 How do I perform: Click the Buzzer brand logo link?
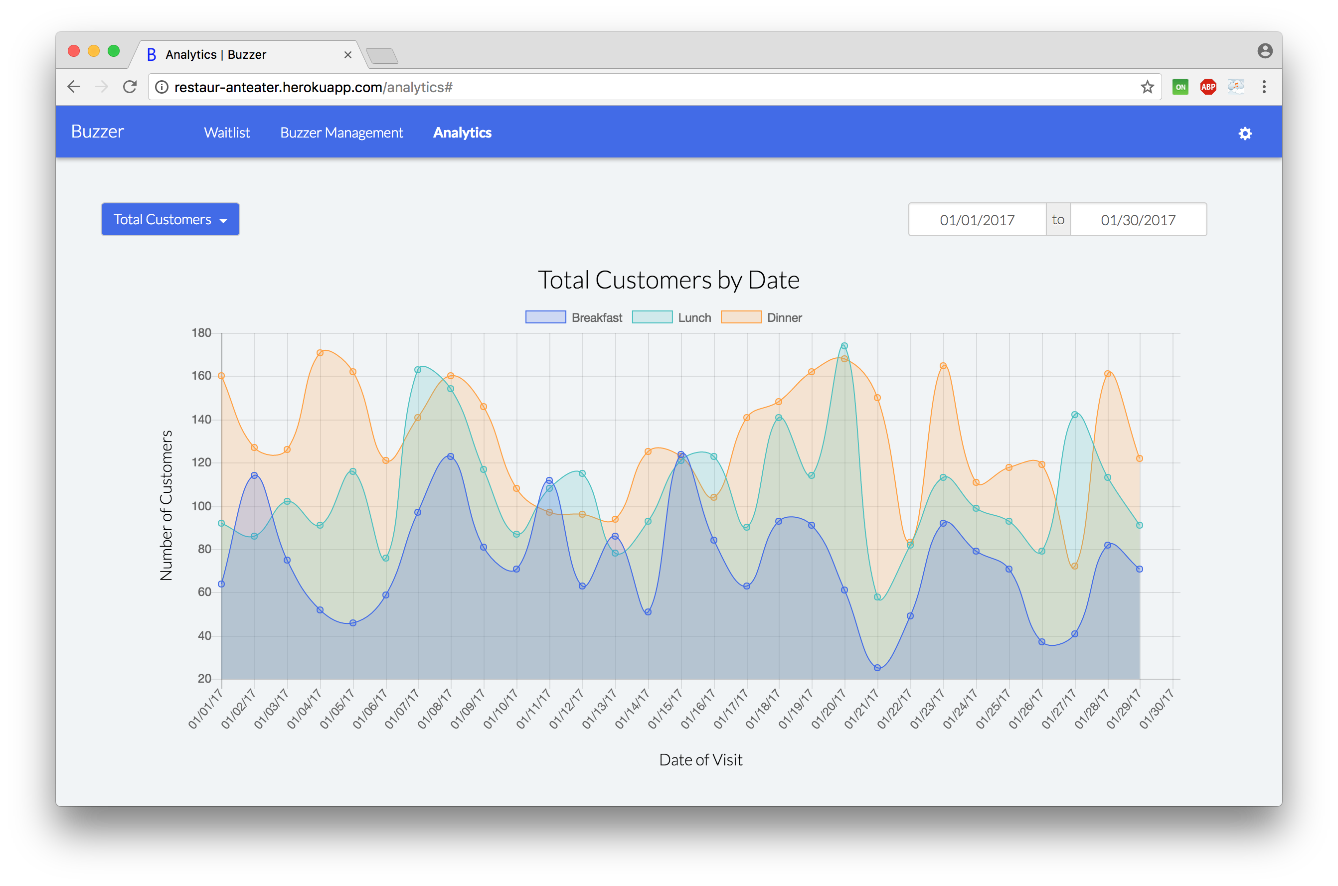[x=97, y=132]
